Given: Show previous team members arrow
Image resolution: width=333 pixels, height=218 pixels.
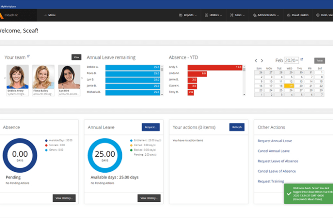Looking at the screenshot, I should click(x=4, y=78).
